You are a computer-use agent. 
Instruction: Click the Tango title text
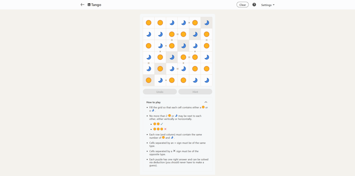click(x=96, y=5)
